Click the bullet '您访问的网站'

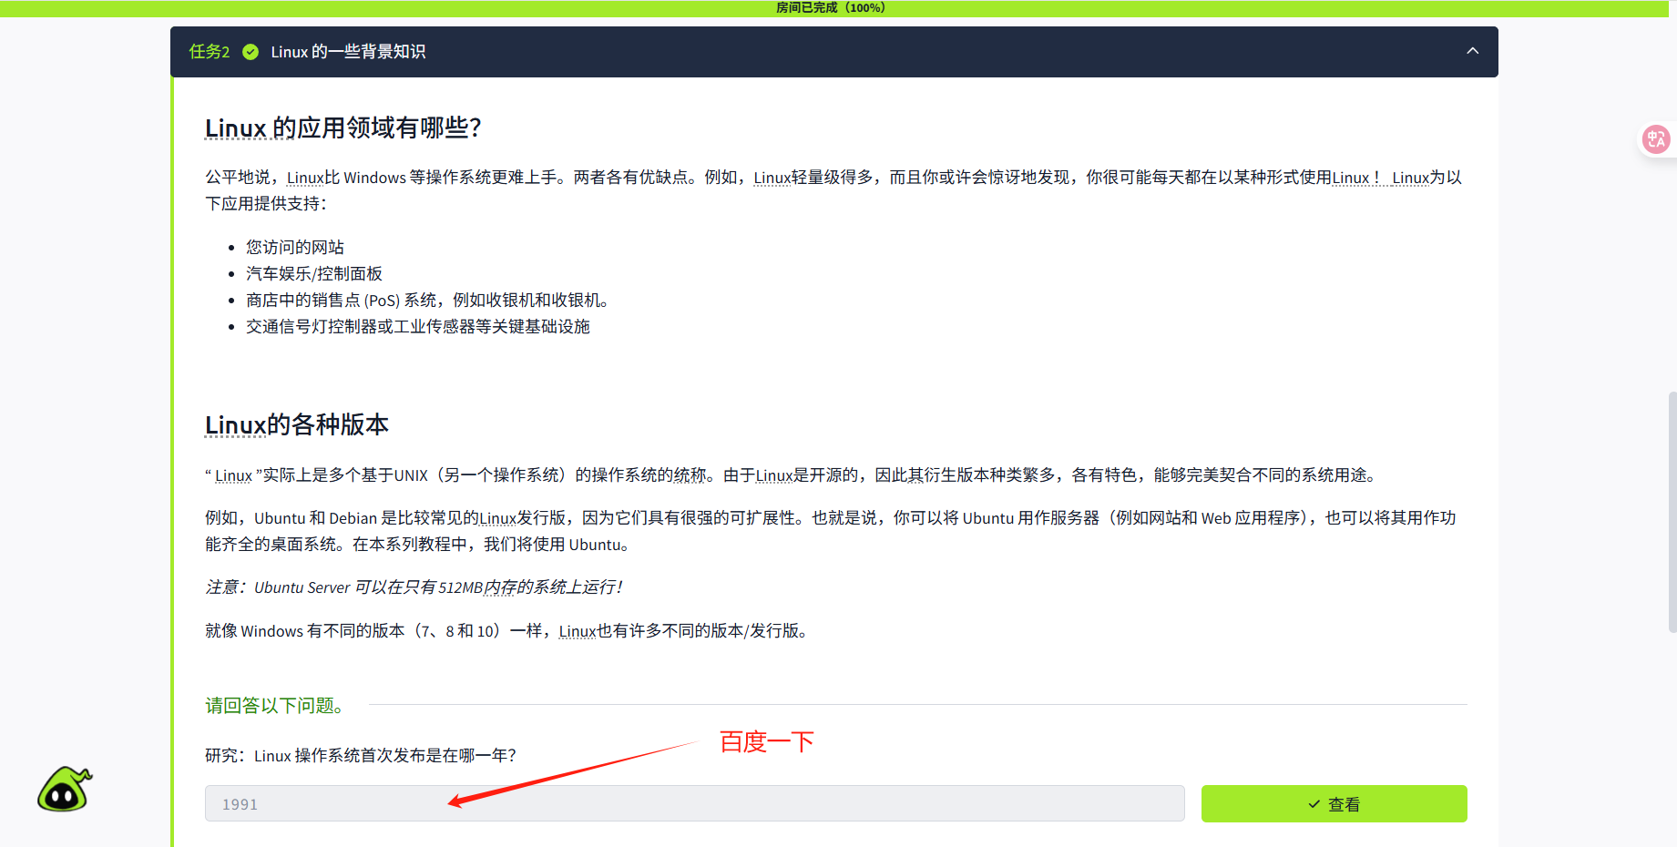coord(295,247)
